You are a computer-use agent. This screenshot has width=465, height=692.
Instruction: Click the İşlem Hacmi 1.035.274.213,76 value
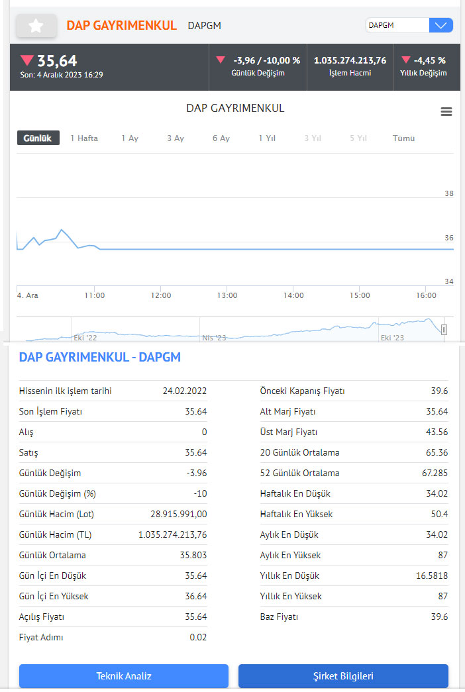pos(350,60)
